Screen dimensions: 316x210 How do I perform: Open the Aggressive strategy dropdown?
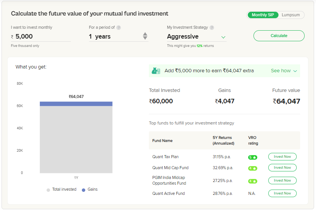197,37
